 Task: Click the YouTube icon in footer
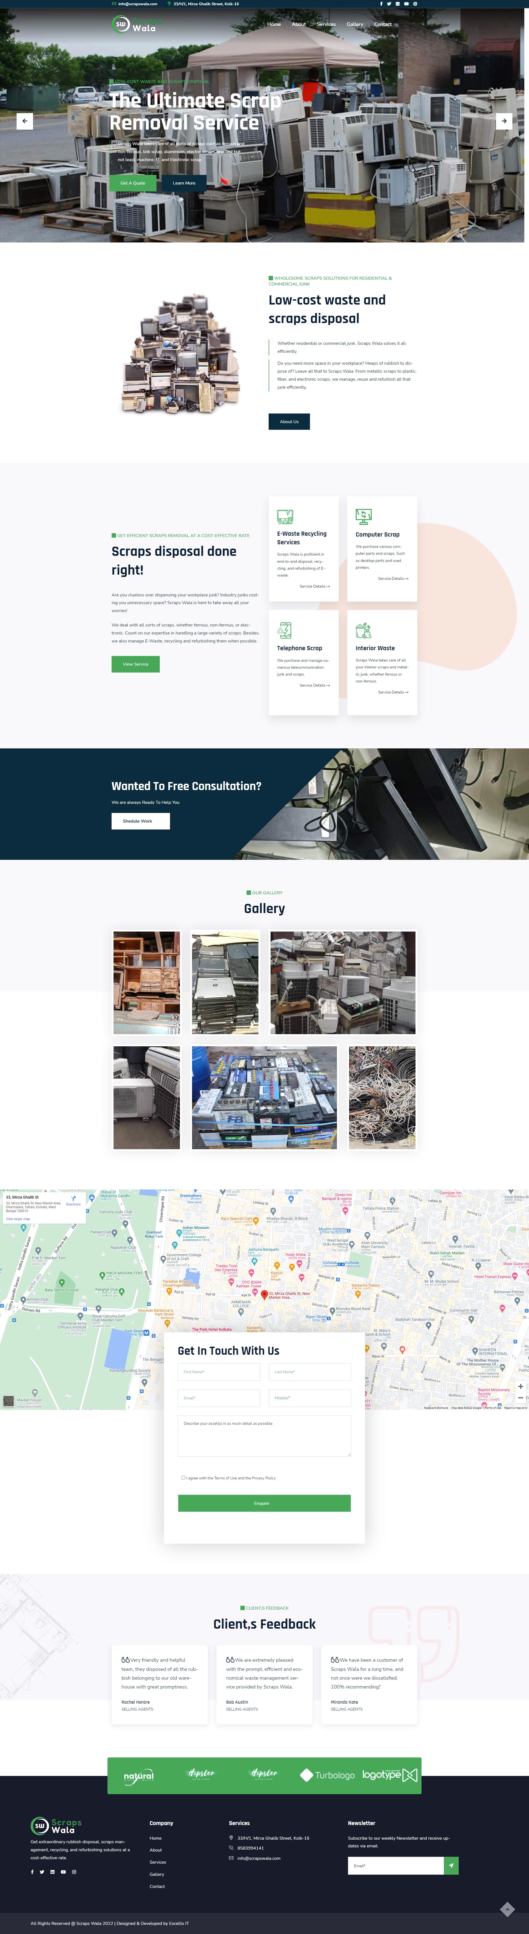click(63, 1872)
